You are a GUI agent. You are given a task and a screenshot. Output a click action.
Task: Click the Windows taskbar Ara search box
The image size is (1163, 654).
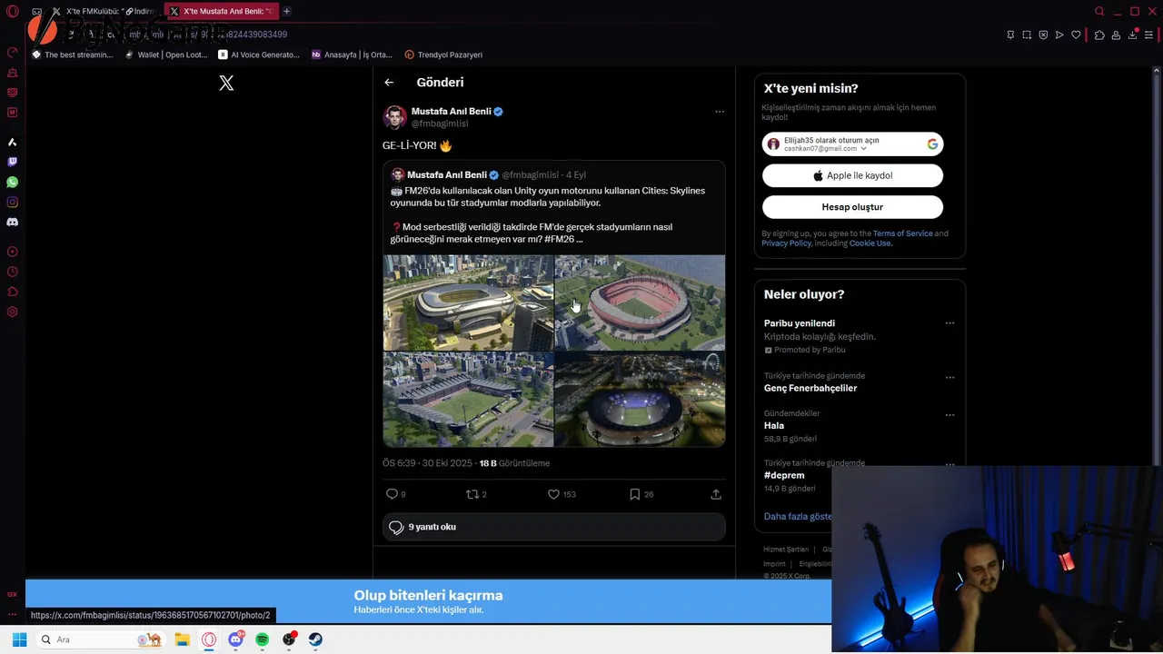(100, 639)
